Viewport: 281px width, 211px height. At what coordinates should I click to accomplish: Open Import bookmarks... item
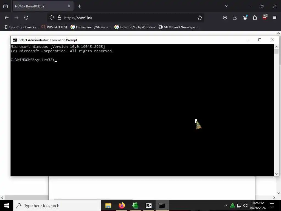21,27
